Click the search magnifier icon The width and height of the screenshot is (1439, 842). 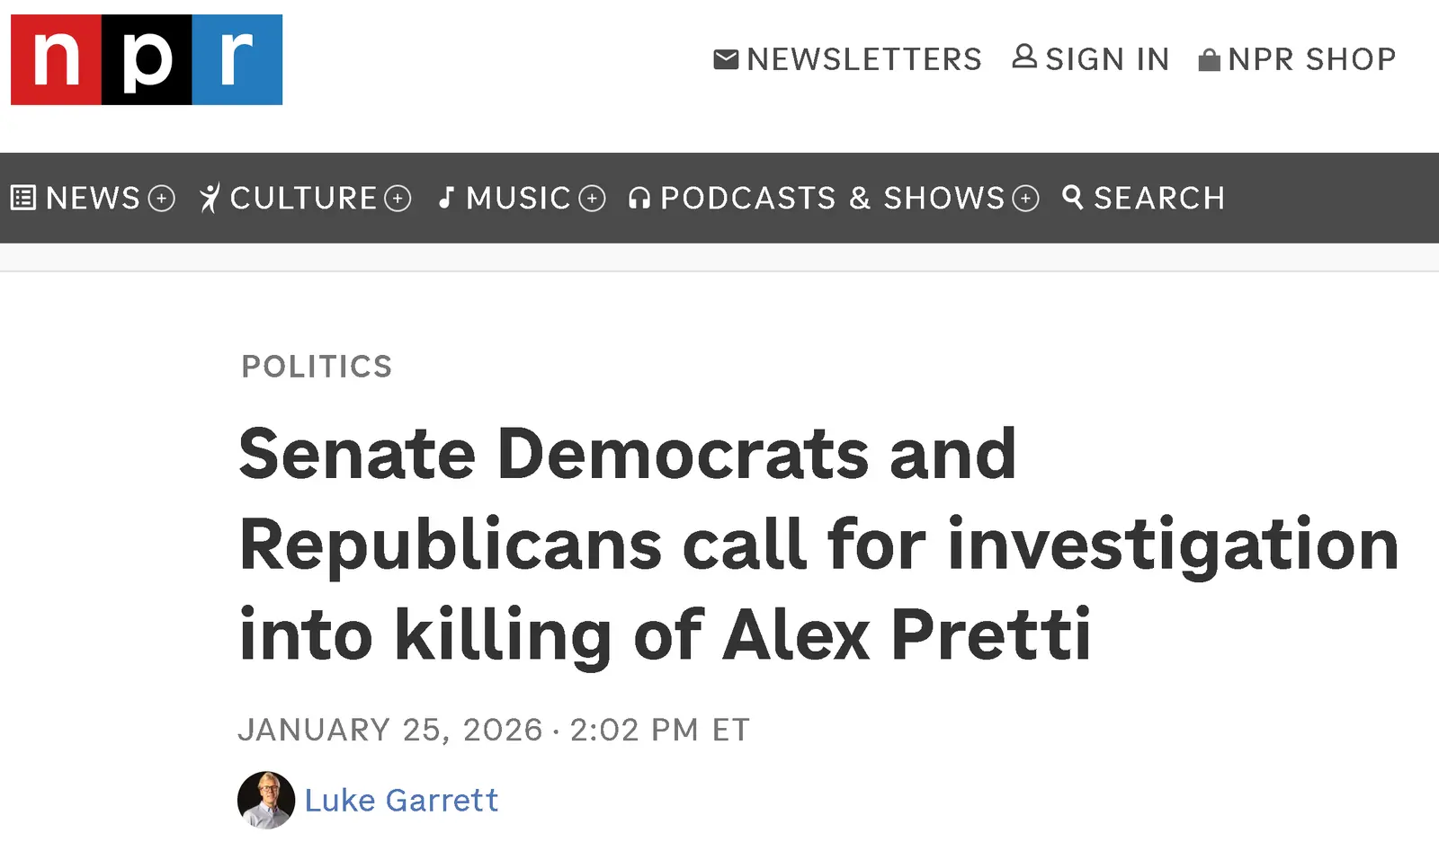pos(1073,197)
